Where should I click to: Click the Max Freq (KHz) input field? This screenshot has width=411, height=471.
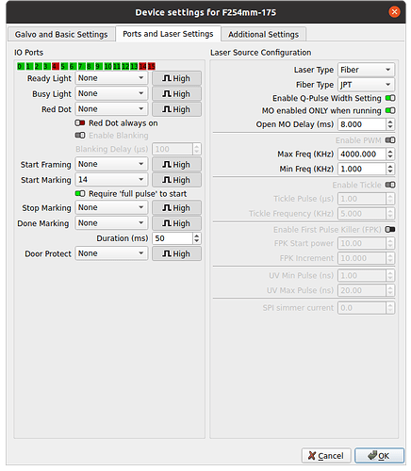coord(362,154)
